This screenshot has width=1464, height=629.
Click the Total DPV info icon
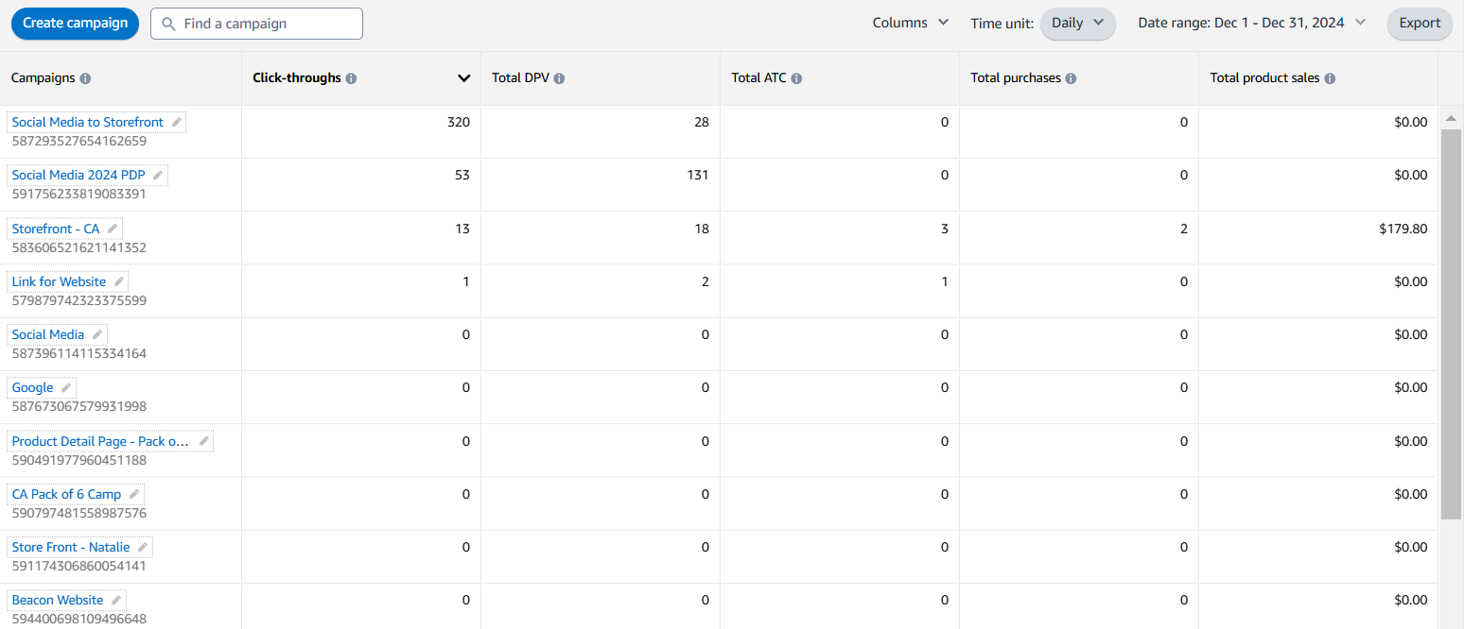point(559,78)
